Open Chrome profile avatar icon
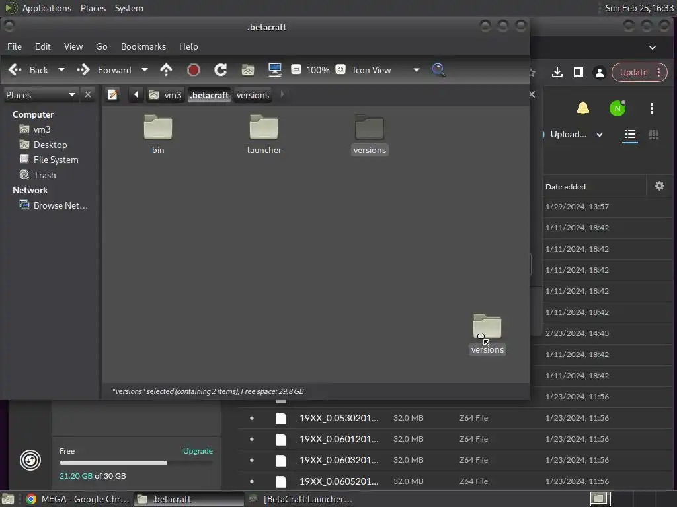 (599, 72)
